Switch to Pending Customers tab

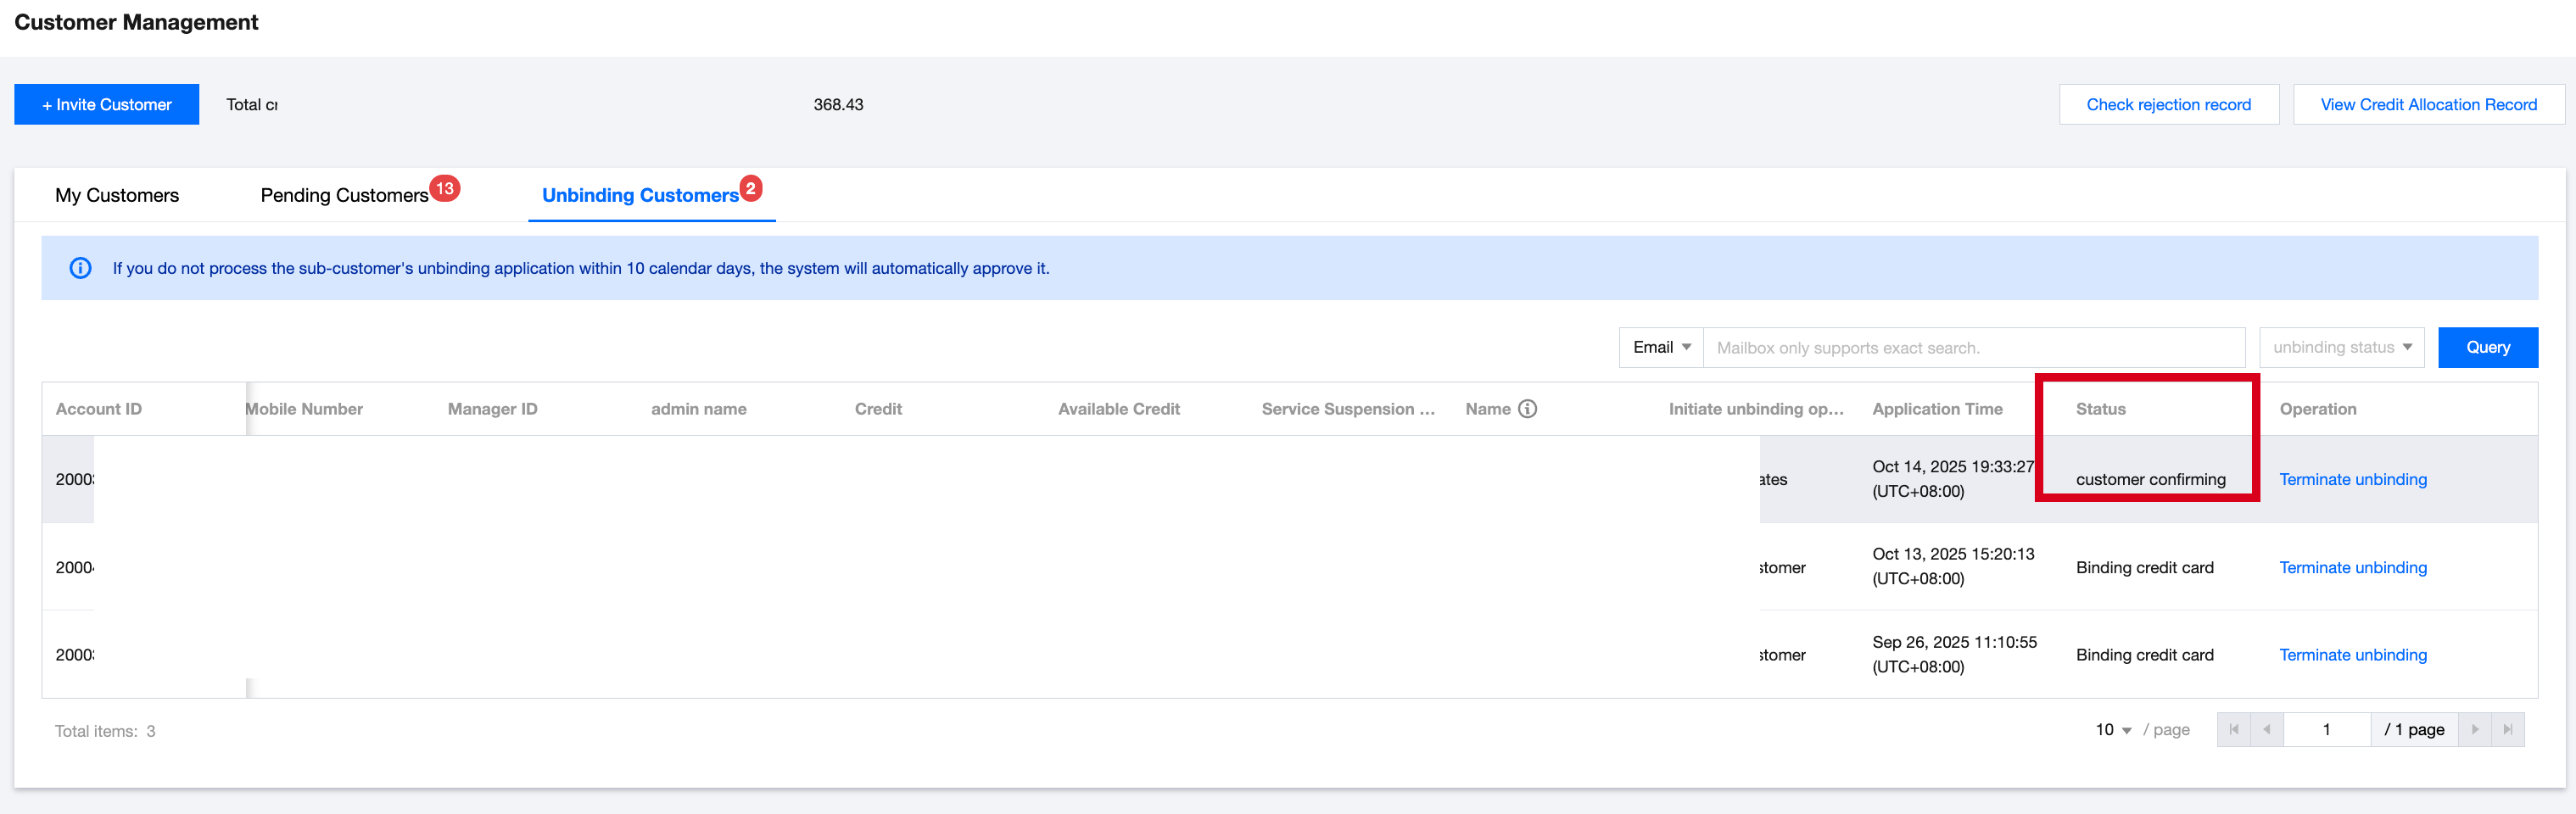tap(345, 196)
